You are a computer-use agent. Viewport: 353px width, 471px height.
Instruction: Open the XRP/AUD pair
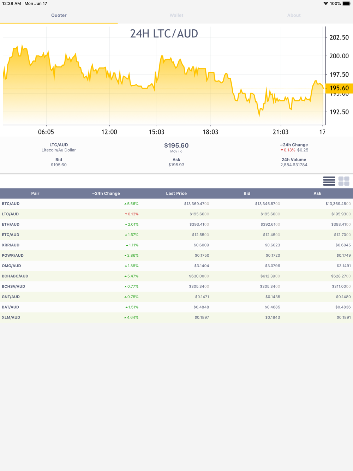pyautogui.click(x=11, y=245)
